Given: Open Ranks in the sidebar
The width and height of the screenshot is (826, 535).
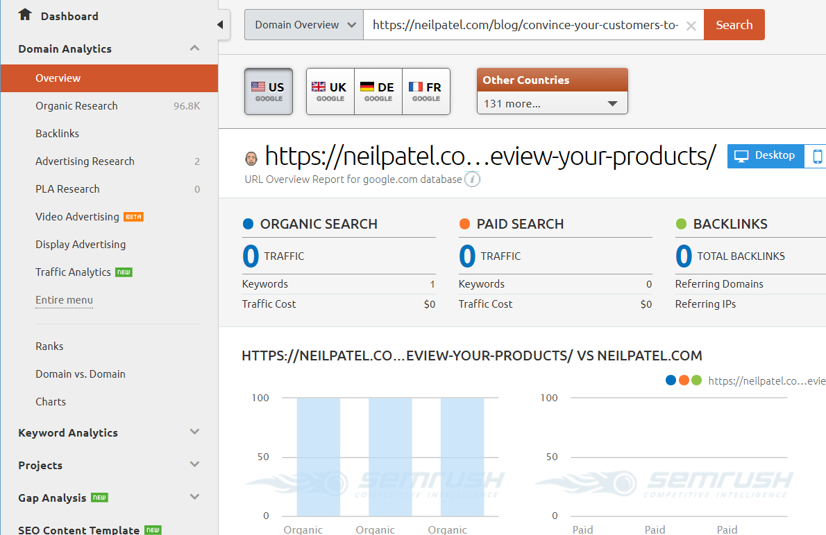Looking at the screenshot, I should pyautogui.click(x=49, y=346).
